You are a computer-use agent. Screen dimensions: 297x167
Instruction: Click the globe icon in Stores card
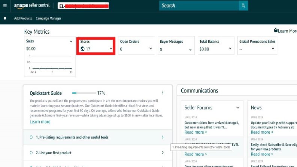pos(82,49)
